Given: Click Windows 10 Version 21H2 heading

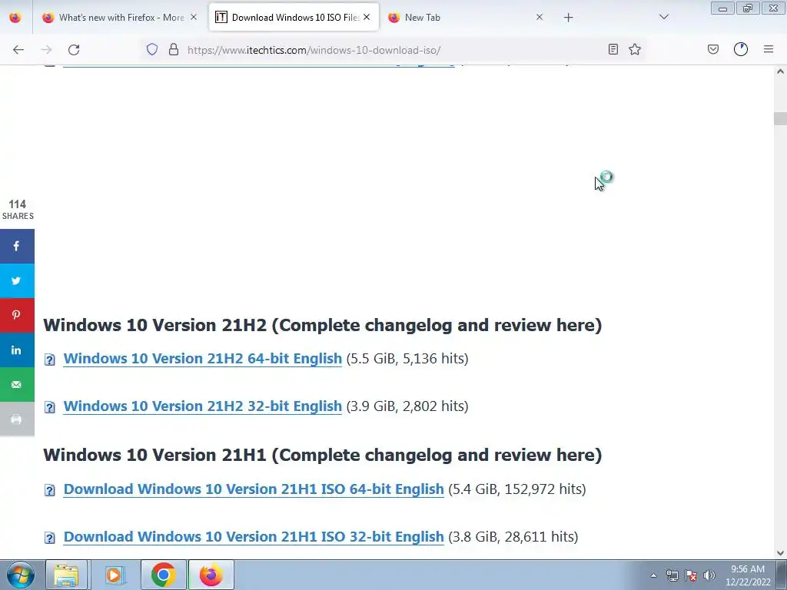Looking at the screenshot, I should point(323,325).
